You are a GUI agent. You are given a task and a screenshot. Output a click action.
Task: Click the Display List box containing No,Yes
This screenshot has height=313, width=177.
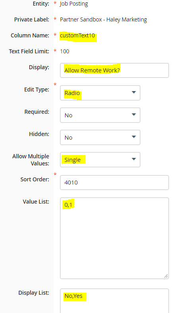(114, 301)
